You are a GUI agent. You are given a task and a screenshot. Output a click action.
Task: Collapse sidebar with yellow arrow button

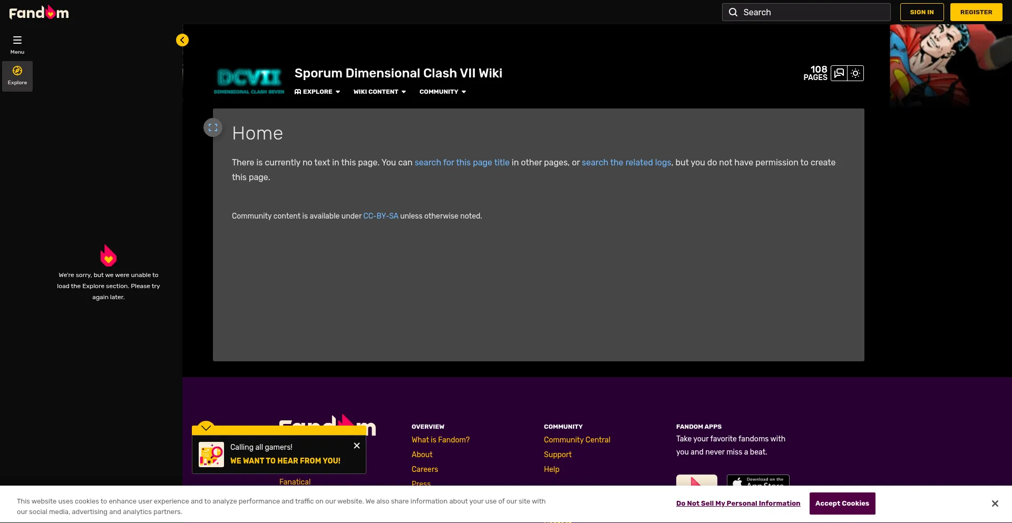182,40
